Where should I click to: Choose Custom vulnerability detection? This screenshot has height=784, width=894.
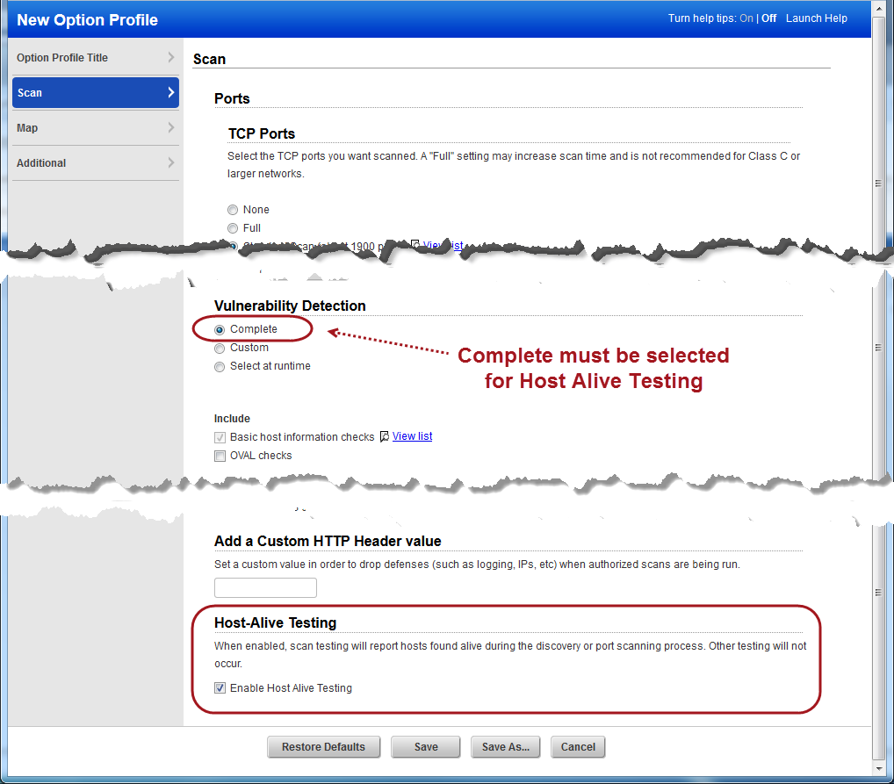pos(219,348)
